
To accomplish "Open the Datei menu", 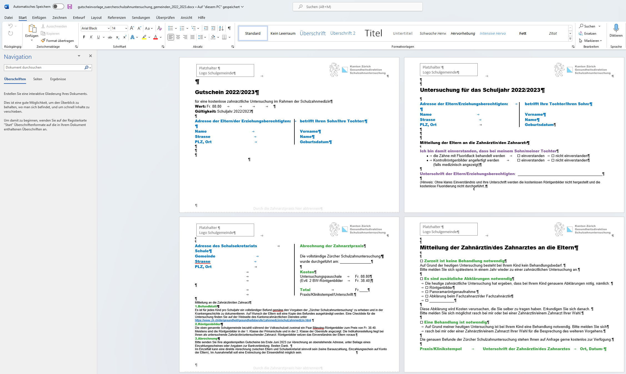I will coord(9,17).
